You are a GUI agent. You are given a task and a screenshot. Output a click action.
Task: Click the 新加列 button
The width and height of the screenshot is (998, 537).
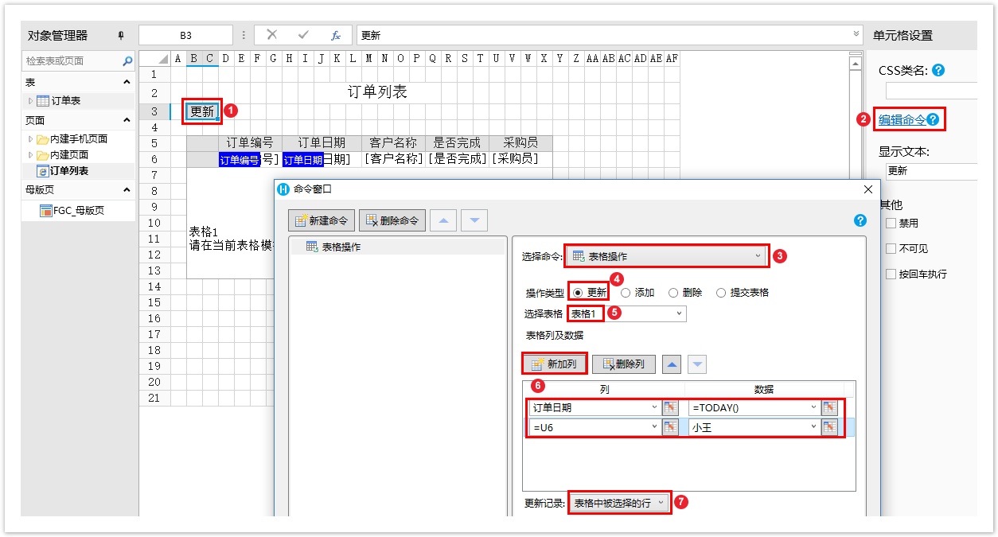556,364
